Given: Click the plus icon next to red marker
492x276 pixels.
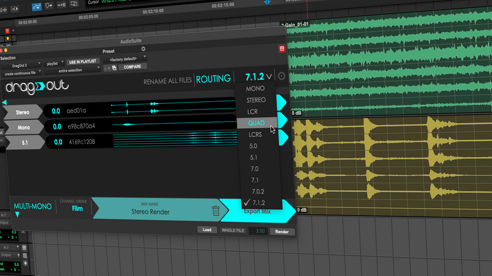Looking at the screenshot, I should click(13, 31).
